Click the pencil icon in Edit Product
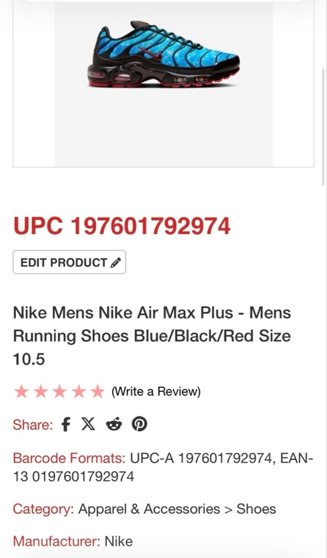The image size is (327, 558). point(116,262)
